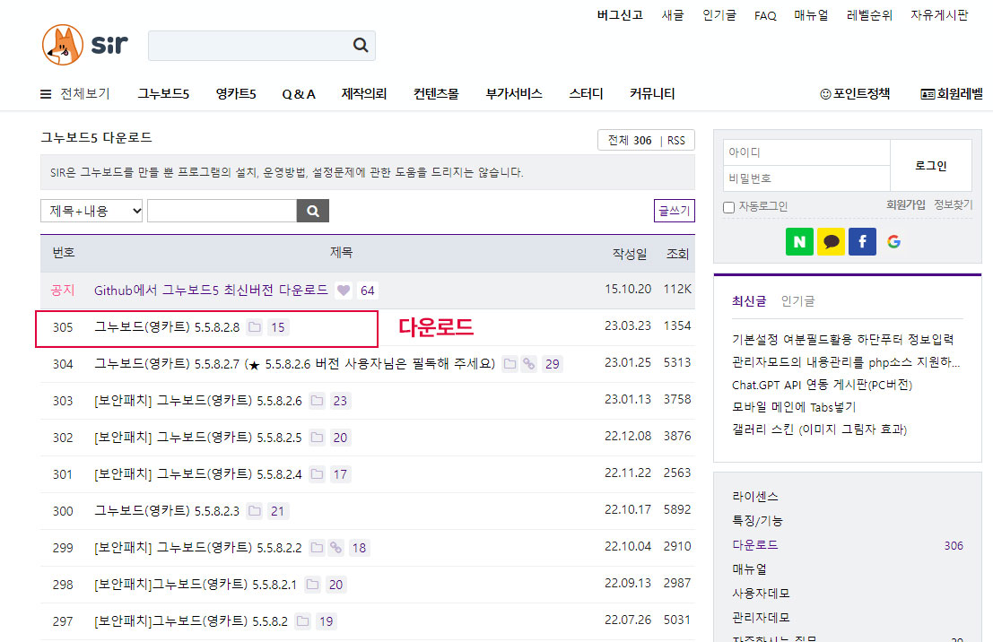This screenshot has width=993, height=642.
Task: Open the 자유게시판 top link
Action: point(939,15)
